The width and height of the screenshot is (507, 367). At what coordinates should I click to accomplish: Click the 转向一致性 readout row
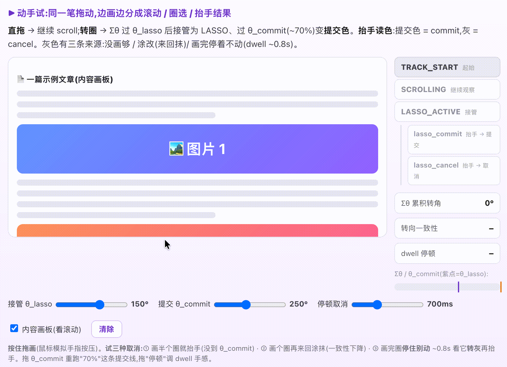447,228
